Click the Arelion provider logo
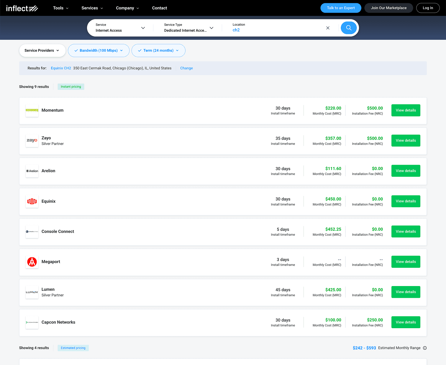446x365 pixels. tap(32, 171)
